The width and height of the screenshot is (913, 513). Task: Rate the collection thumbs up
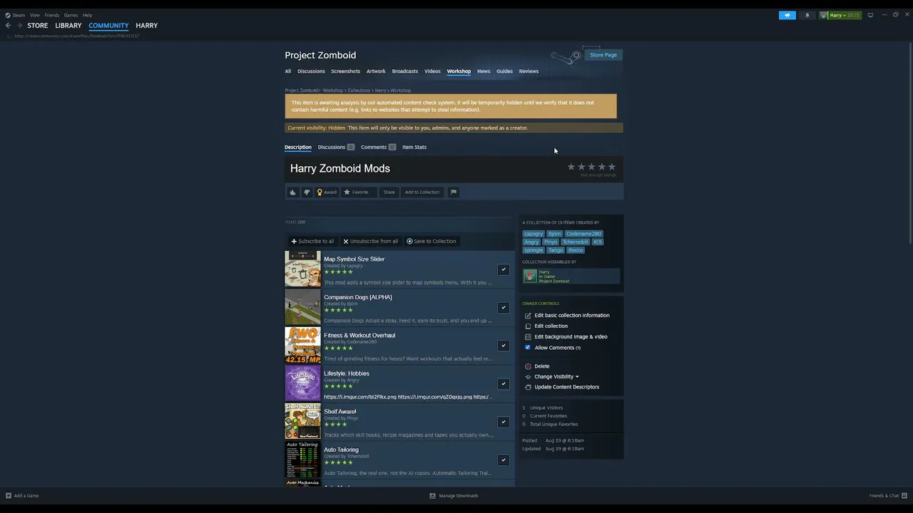tap(292, 192)
